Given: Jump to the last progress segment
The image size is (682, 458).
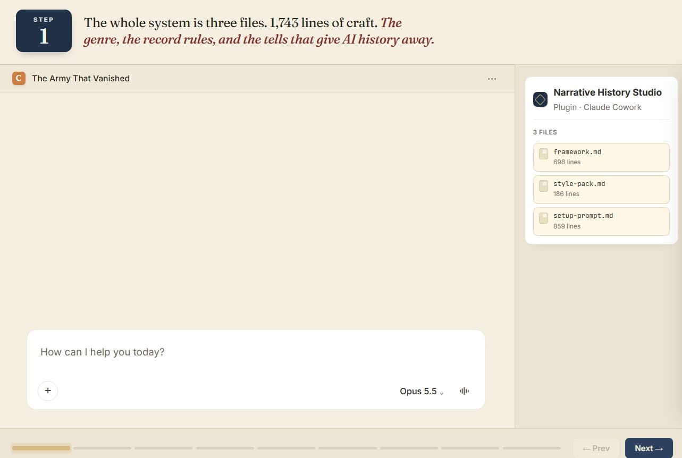Looking at the screenshot, I should [x=532, y=448].
